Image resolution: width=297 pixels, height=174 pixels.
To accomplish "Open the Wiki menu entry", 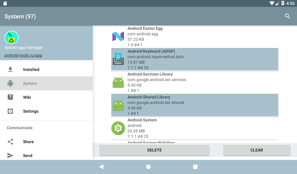I will pyautogui.click(x=46, y=97).
